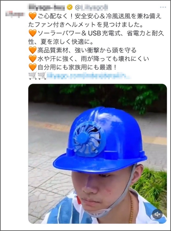Click the first shopping cart emoji
The width and height of the screenshot is (171, 231).
pyautogui.click(x=33, y=76)
